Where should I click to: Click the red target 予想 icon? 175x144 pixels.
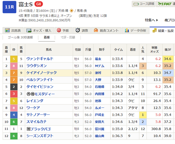(x=59, y=30)
